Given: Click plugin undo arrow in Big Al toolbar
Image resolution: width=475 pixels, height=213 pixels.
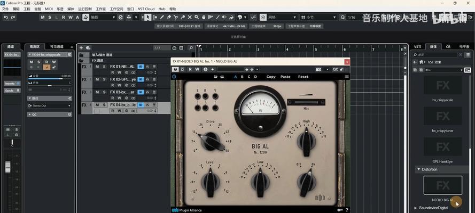Looking at the screenshot, I should click(x=216, y=77).
